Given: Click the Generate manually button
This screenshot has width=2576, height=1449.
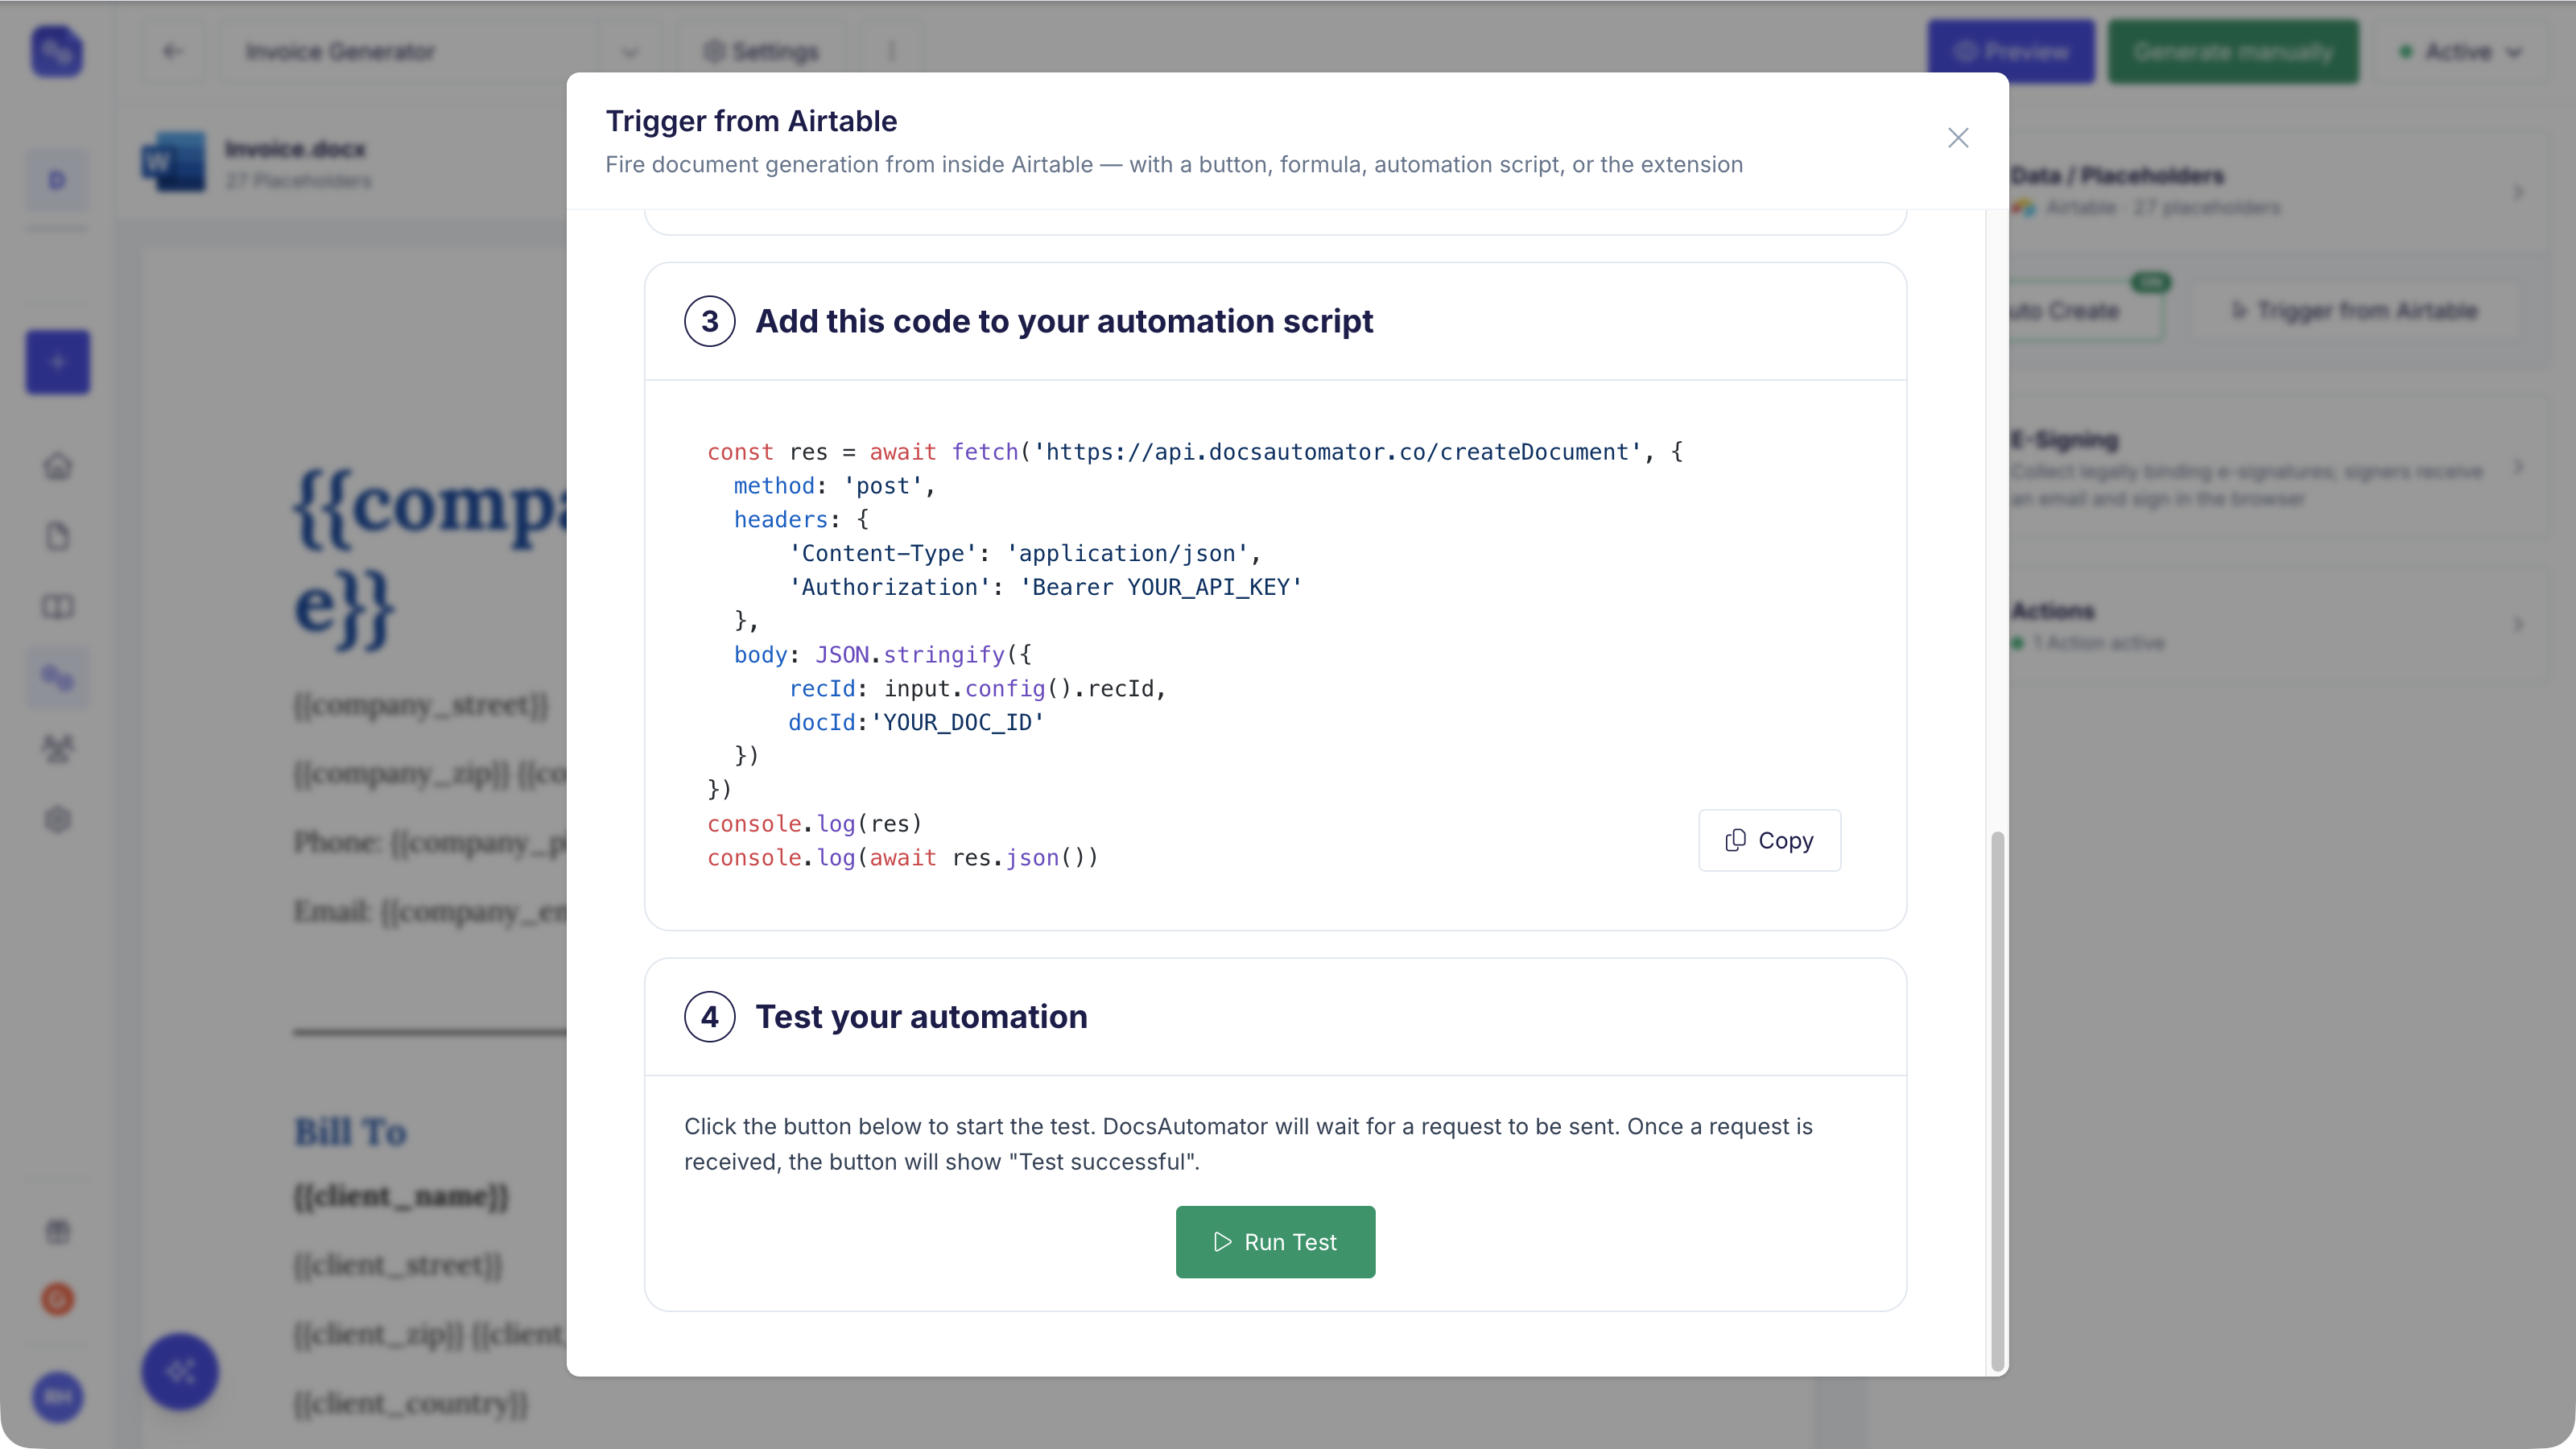Looking at the screenshot, I should pyautogui.click(x=2232, y=51).
